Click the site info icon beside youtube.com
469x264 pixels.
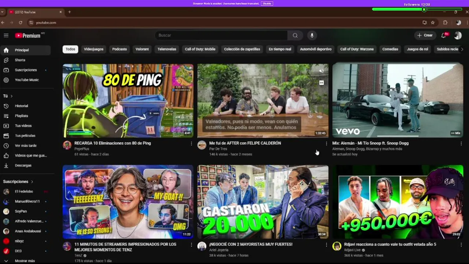tap(31, 22)
